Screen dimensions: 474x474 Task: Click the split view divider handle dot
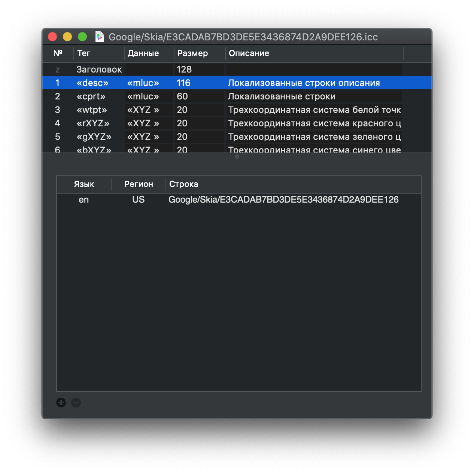(237, 157)
